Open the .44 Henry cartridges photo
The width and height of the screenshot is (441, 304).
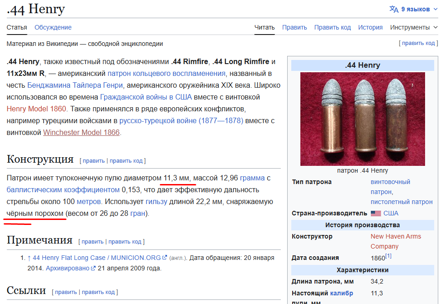pyautogui.click(x=363, y=119)
